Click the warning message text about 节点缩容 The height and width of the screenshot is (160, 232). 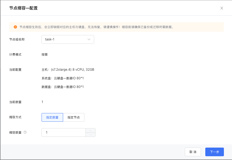[96, 27]
